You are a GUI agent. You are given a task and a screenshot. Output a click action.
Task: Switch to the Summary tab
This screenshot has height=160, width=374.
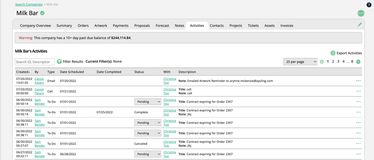pos(64,26)
